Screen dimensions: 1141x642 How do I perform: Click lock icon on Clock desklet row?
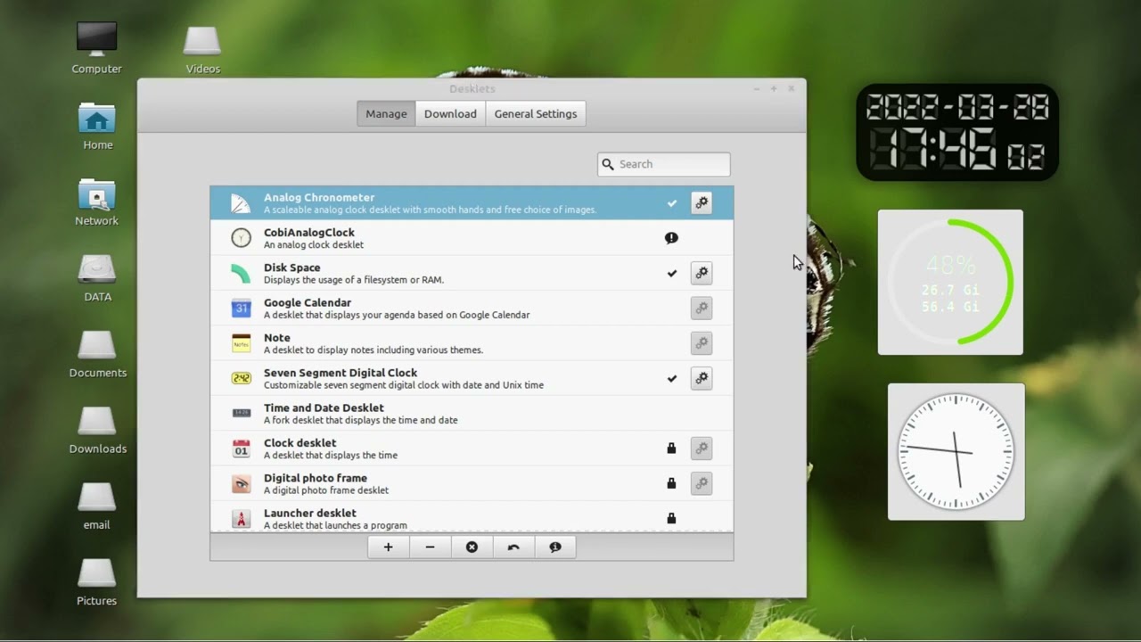(x=671, y=449)
